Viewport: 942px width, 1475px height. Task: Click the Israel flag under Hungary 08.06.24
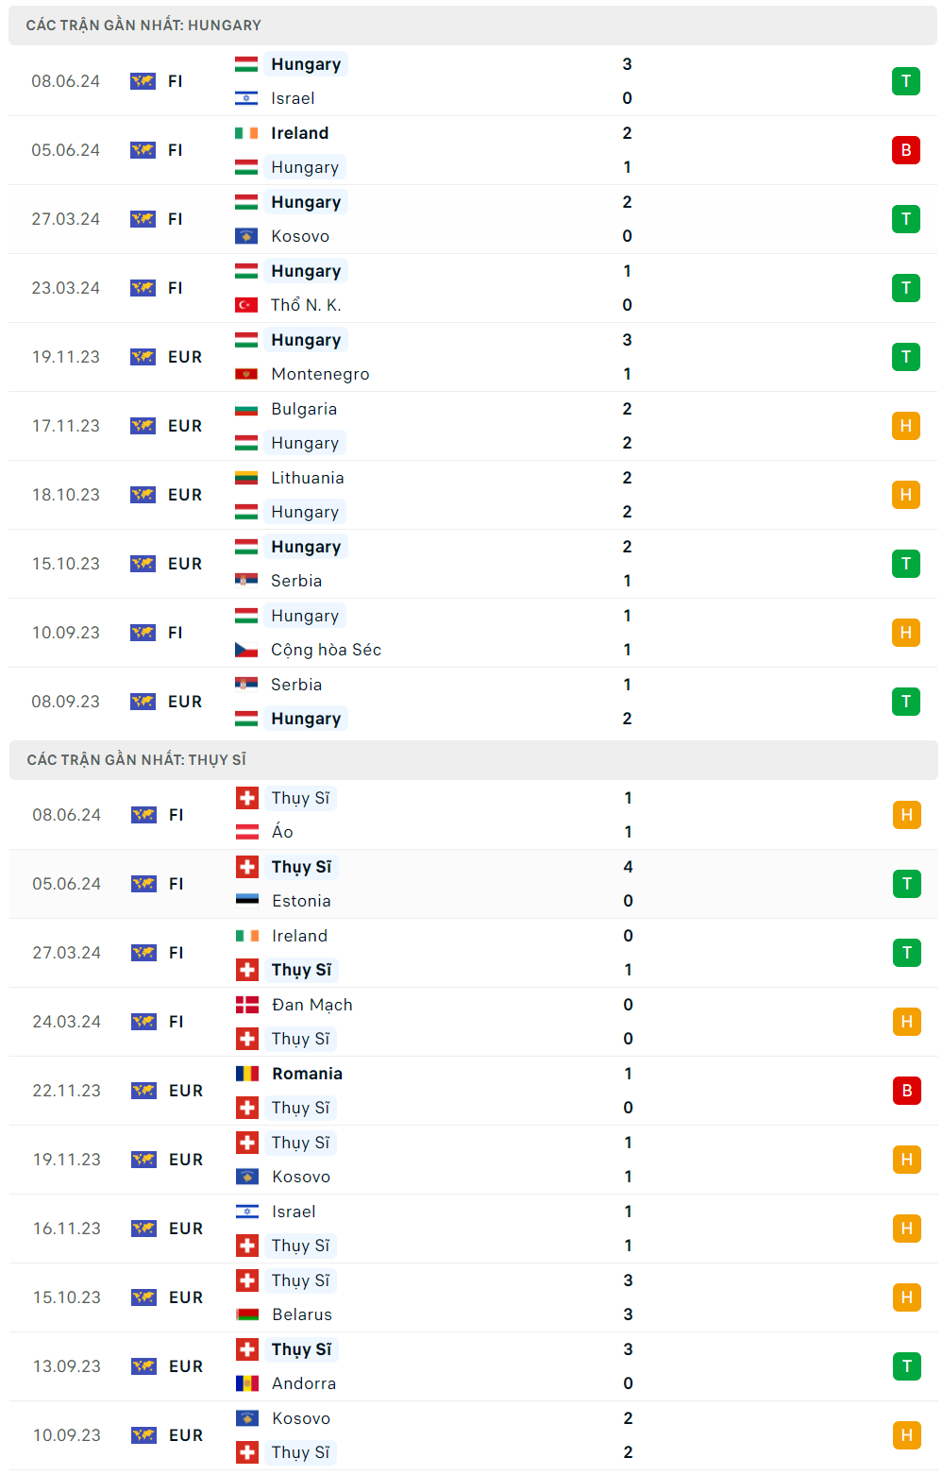click(x=246, y=98)
